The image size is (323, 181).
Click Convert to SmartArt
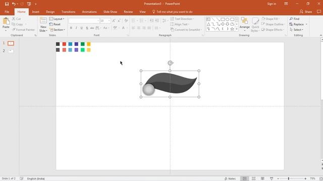pos(186,30)
